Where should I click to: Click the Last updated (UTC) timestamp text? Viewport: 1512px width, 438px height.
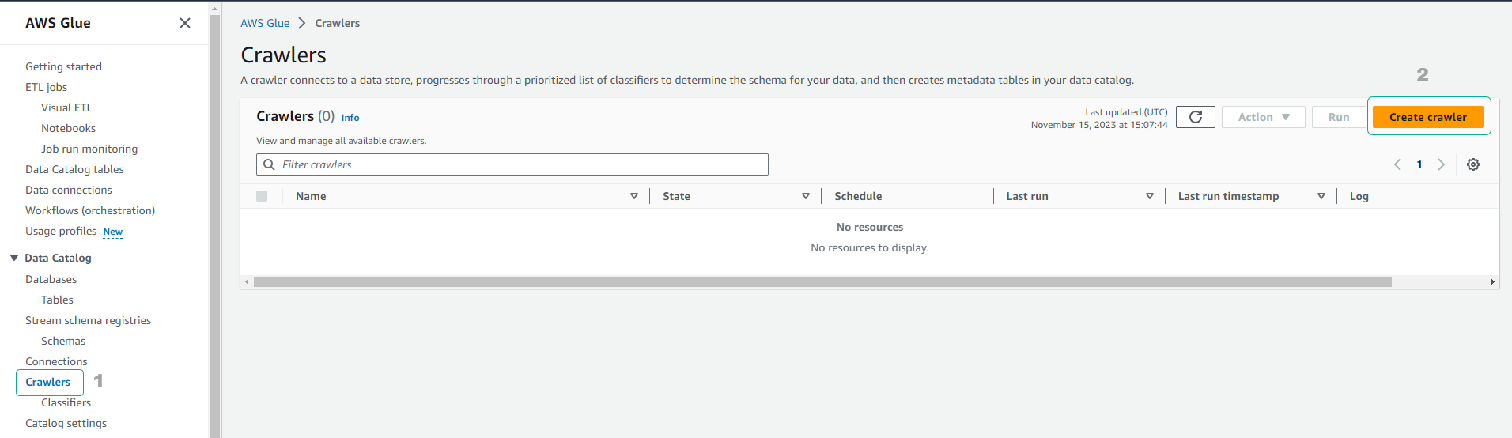(1099, 119)
